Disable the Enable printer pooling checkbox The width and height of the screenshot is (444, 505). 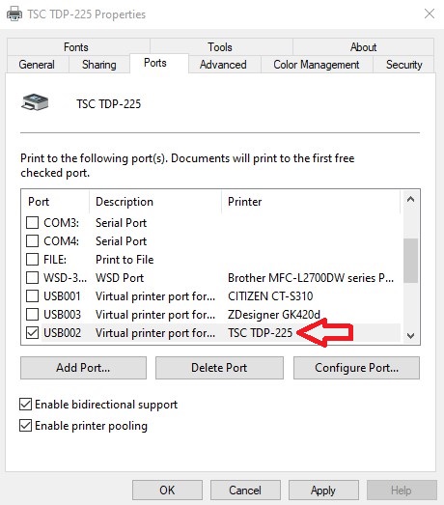(25, 426)
